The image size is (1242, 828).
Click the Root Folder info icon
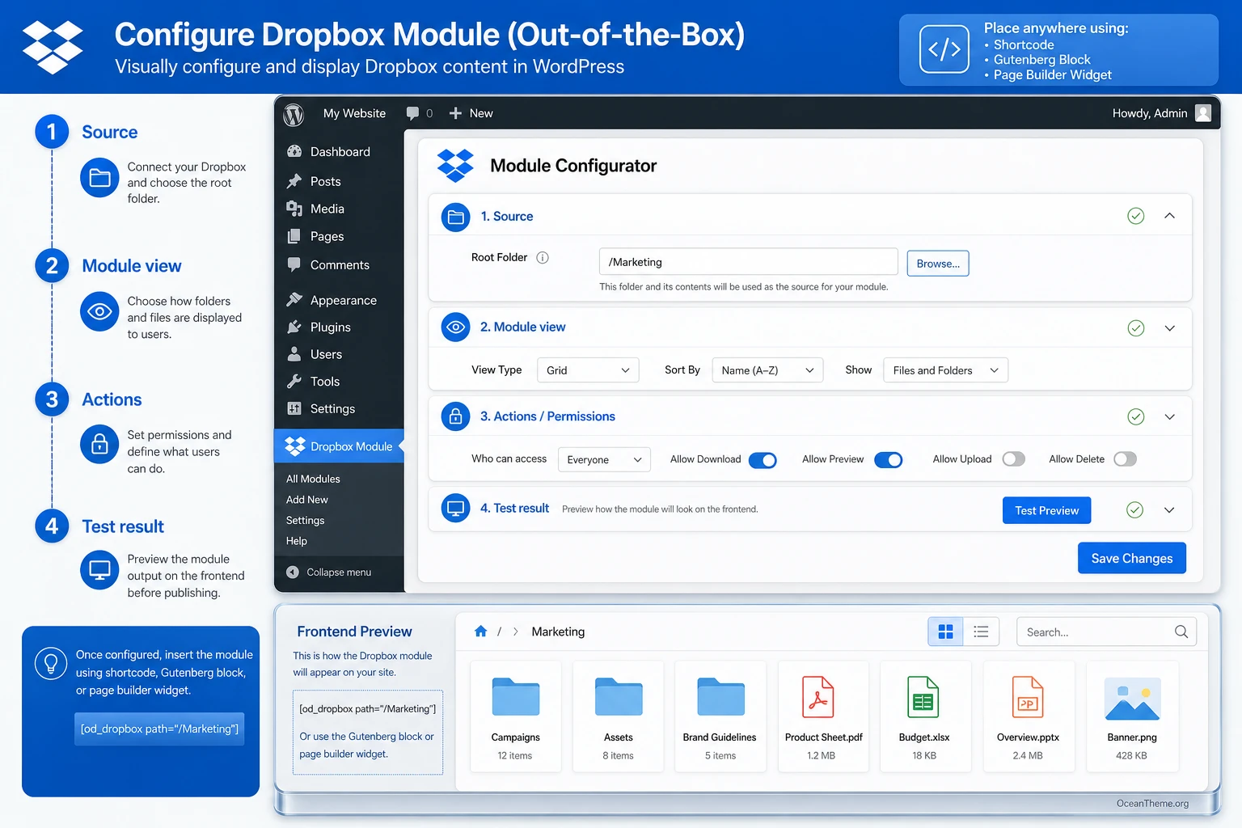pos(543,258)
